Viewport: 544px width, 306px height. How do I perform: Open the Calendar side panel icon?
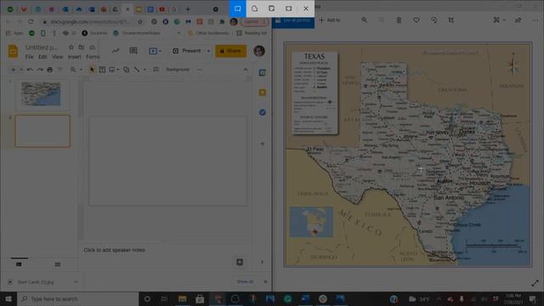click(x=263, y=72)
